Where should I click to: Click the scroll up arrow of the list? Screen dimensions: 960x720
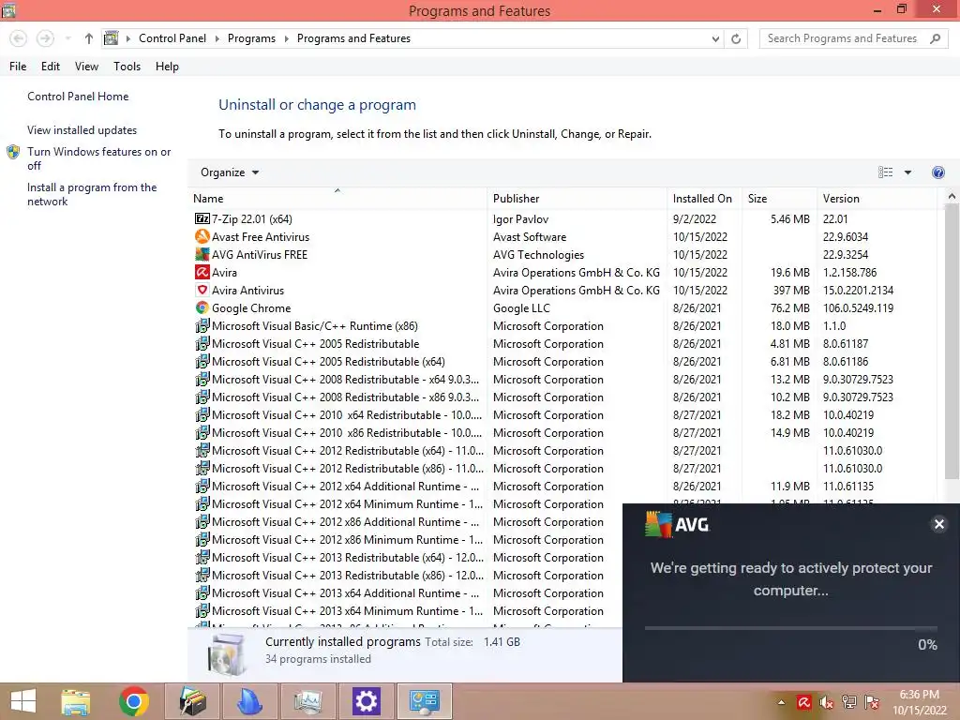tap(952, 196)
